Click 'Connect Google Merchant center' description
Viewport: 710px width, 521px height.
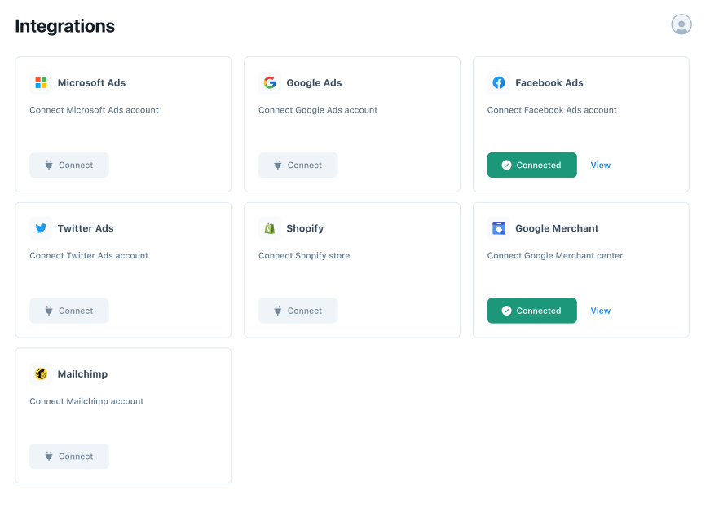555,255
